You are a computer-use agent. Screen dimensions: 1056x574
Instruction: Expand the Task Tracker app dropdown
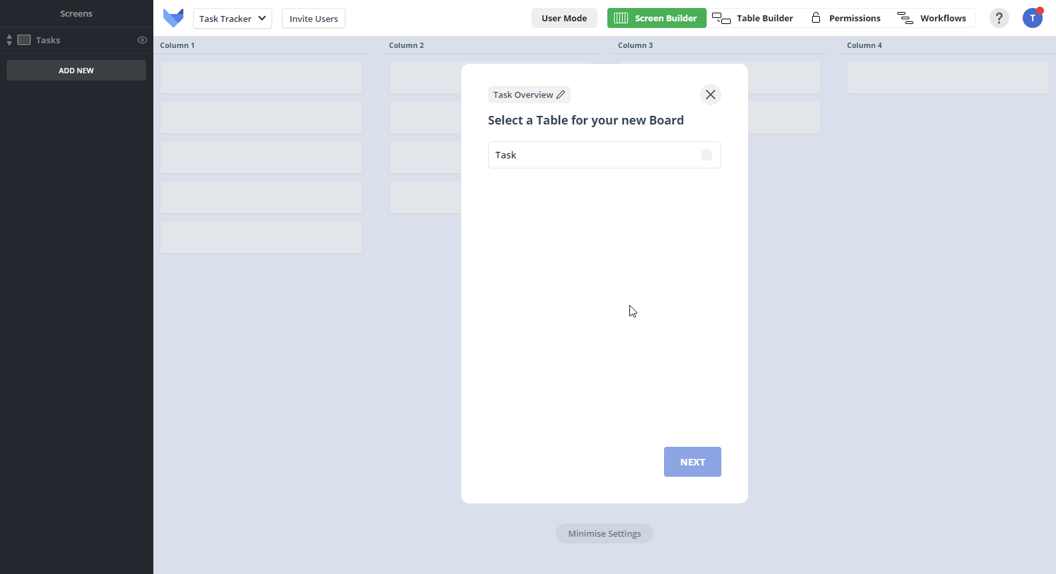tap(233, 19)
